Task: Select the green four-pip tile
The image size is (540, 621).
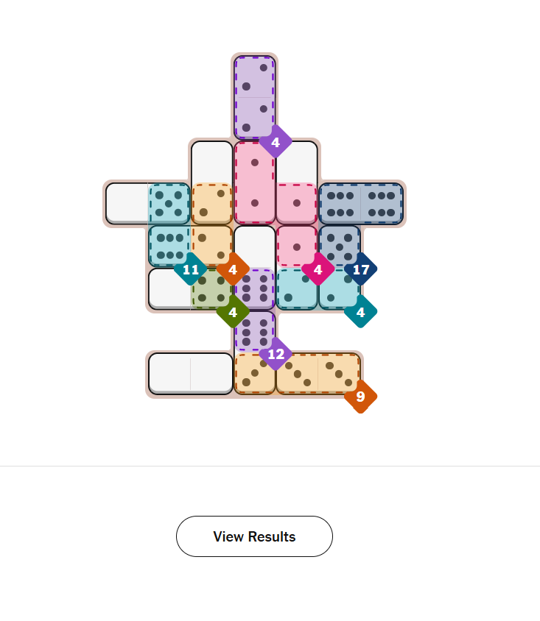Action: [211, 289]
